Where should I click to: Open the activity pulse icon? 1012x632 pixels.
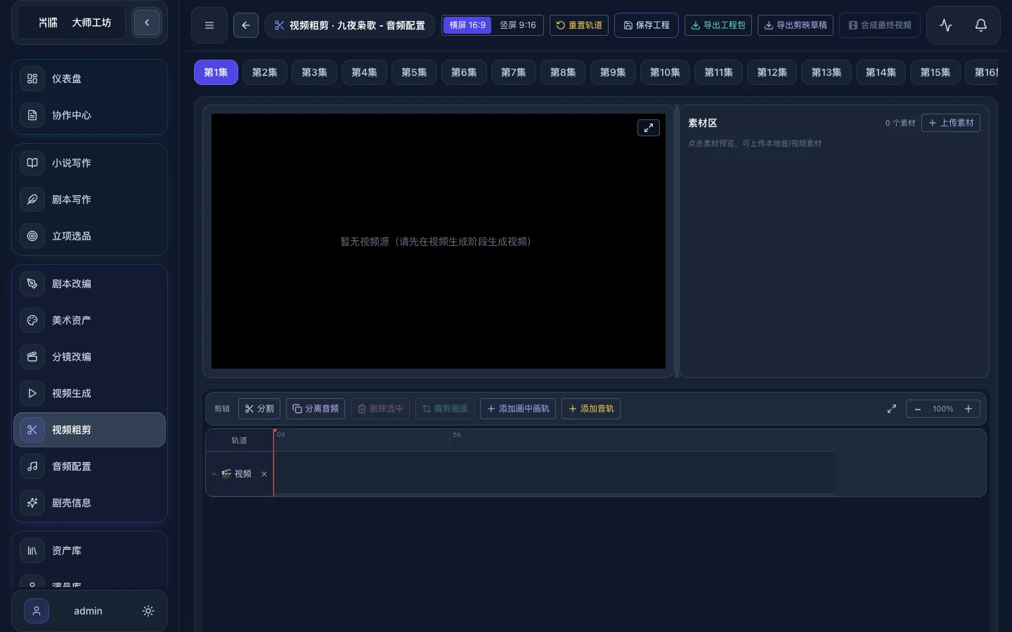tap(946, 25)
